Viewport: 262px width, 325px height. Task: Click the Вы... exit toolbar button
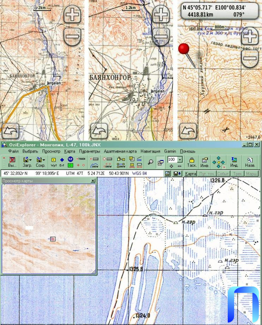12,162
